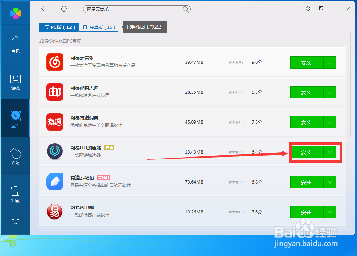Open the 有道云笔记 title link
This screenshot has width=357, height=256.
click(82, 178)
